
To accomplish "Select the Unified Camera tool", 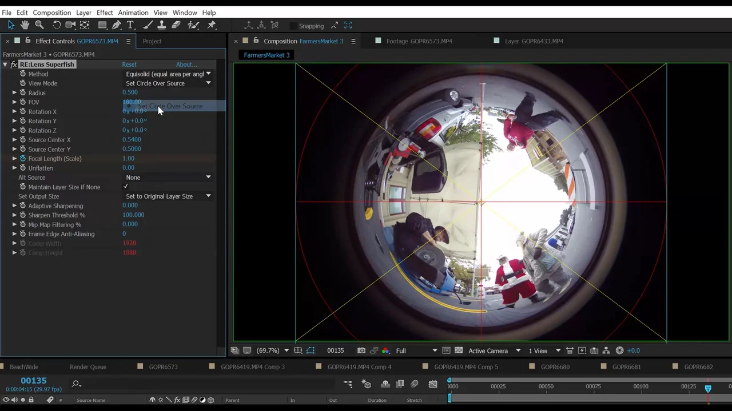I will point(70,25).
